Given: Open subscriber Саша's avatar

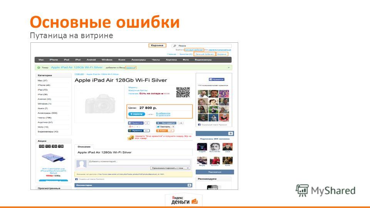Looking at the screenshot, I should click(x=227, y=147).
